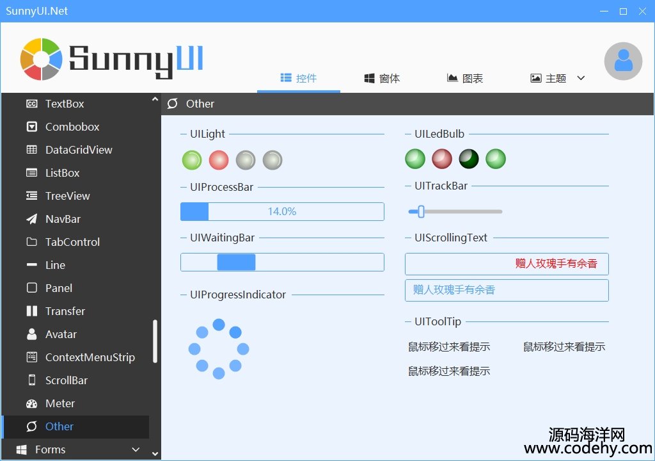Click the green UILight indicator
The image size is (655, 461).
tap(192, 160)
